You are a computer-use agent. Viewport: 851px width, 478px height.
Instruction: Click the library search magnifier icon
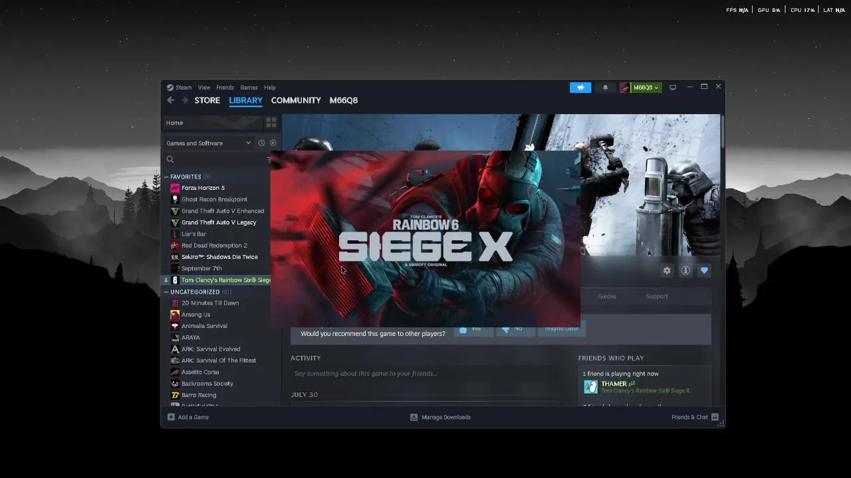(170, 159)
